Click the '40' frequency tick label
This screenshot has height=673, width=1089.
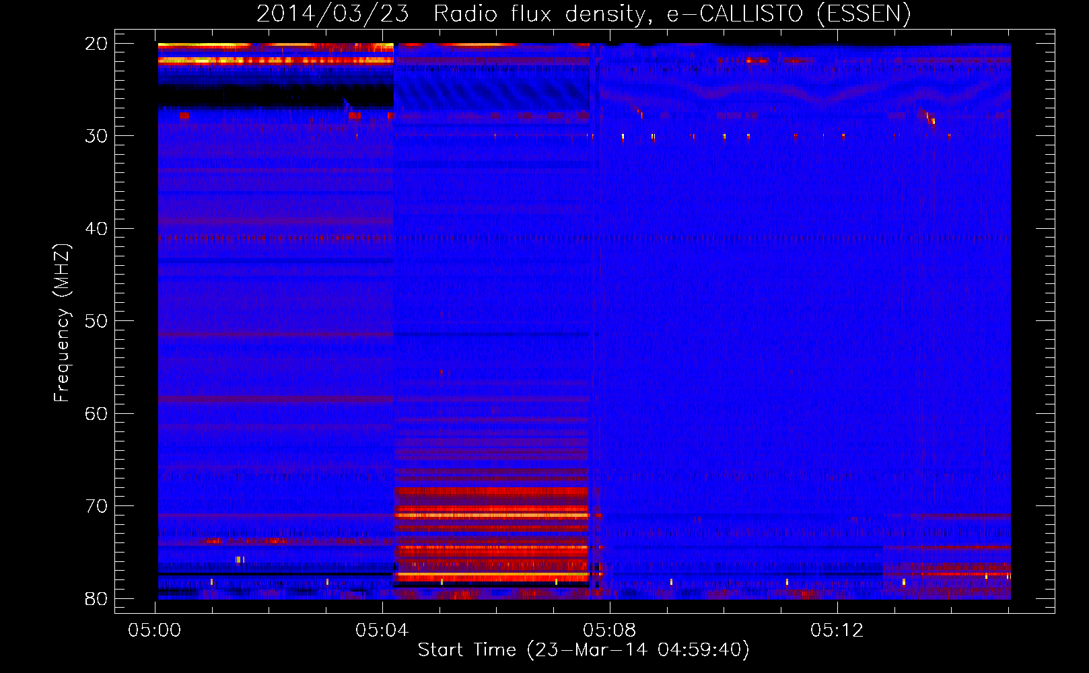(x=96, y=229)
